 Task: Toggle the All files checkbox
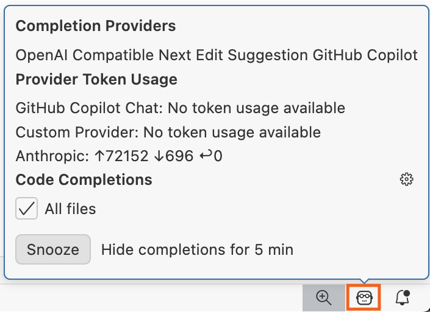coord(27,209)
